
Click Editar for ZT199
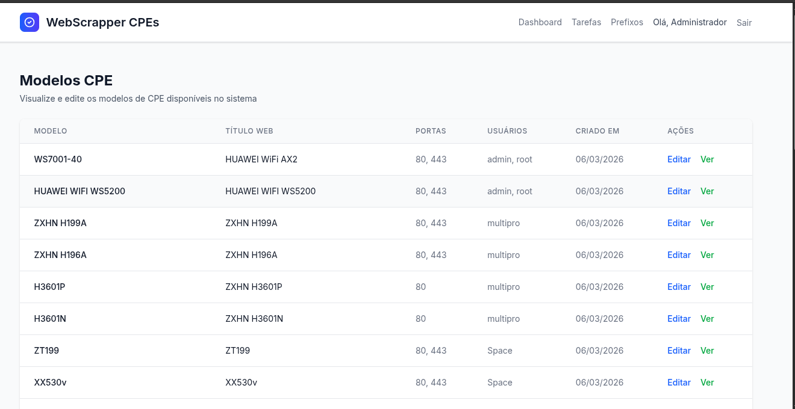[x=679, y=351]
